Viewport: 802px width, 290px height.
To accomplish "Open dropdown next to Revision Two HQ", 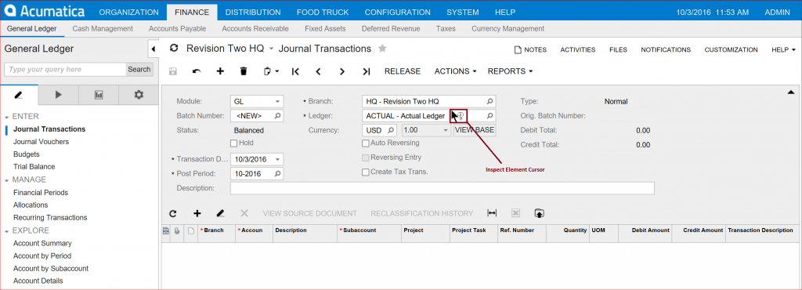I will pyautogui.click(x=271, y=49).
